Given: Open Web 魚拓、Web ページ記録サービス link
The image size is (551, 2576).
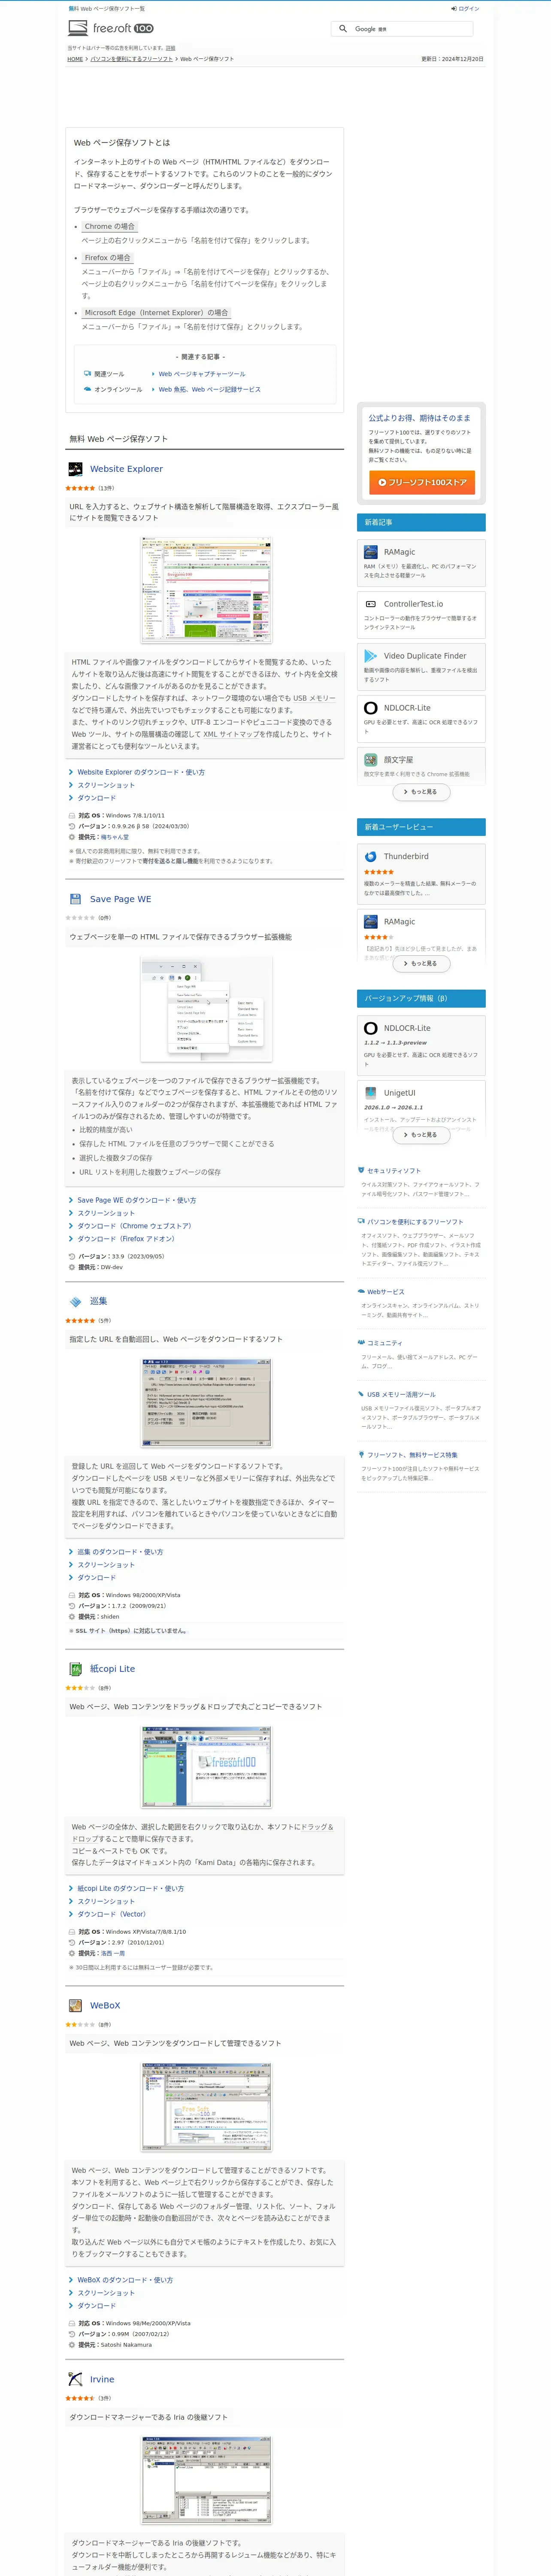Looking at the screenshot, I should point(209,389).
